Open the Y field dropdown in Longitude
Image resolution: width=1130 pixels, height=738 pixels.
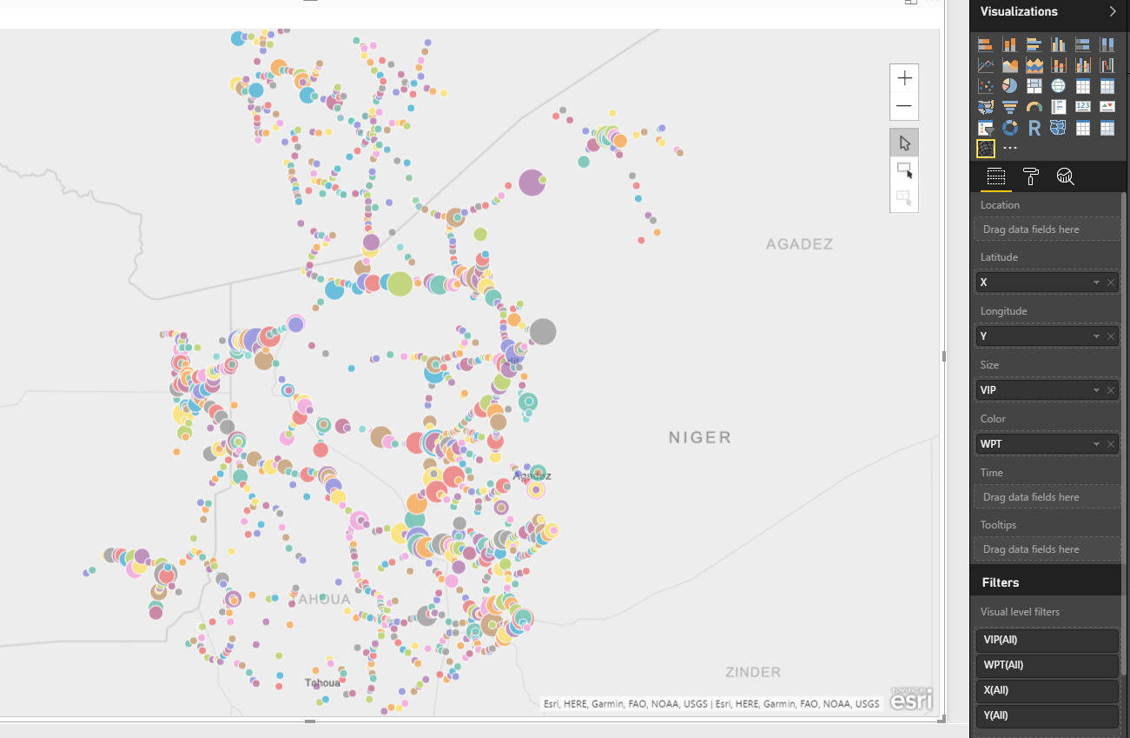(x=1096, y=336)
